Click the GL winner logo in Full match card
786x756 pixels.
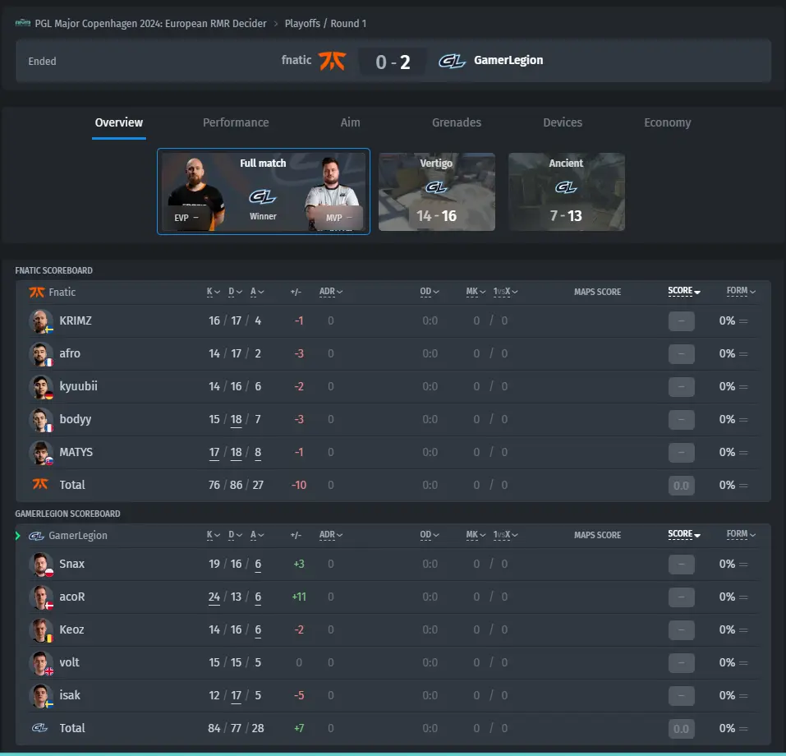point(263,196)
